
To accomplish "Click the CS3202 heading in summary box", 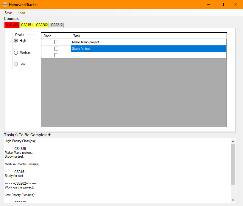I will pyautogui.click(x=20, y=183).
